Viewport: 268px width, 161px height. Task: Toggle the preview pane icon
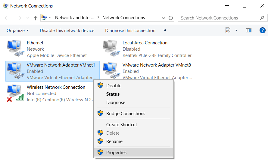coord(248,30)
